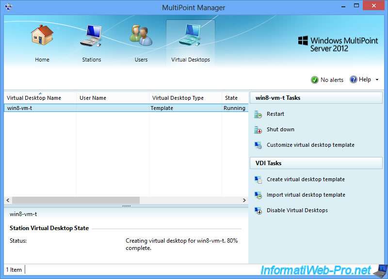Image resolution: width=388 pixels, height=279 pixels.
Task: Click the Creating virtual desktop status text
Action: click(x=181, y=244)
